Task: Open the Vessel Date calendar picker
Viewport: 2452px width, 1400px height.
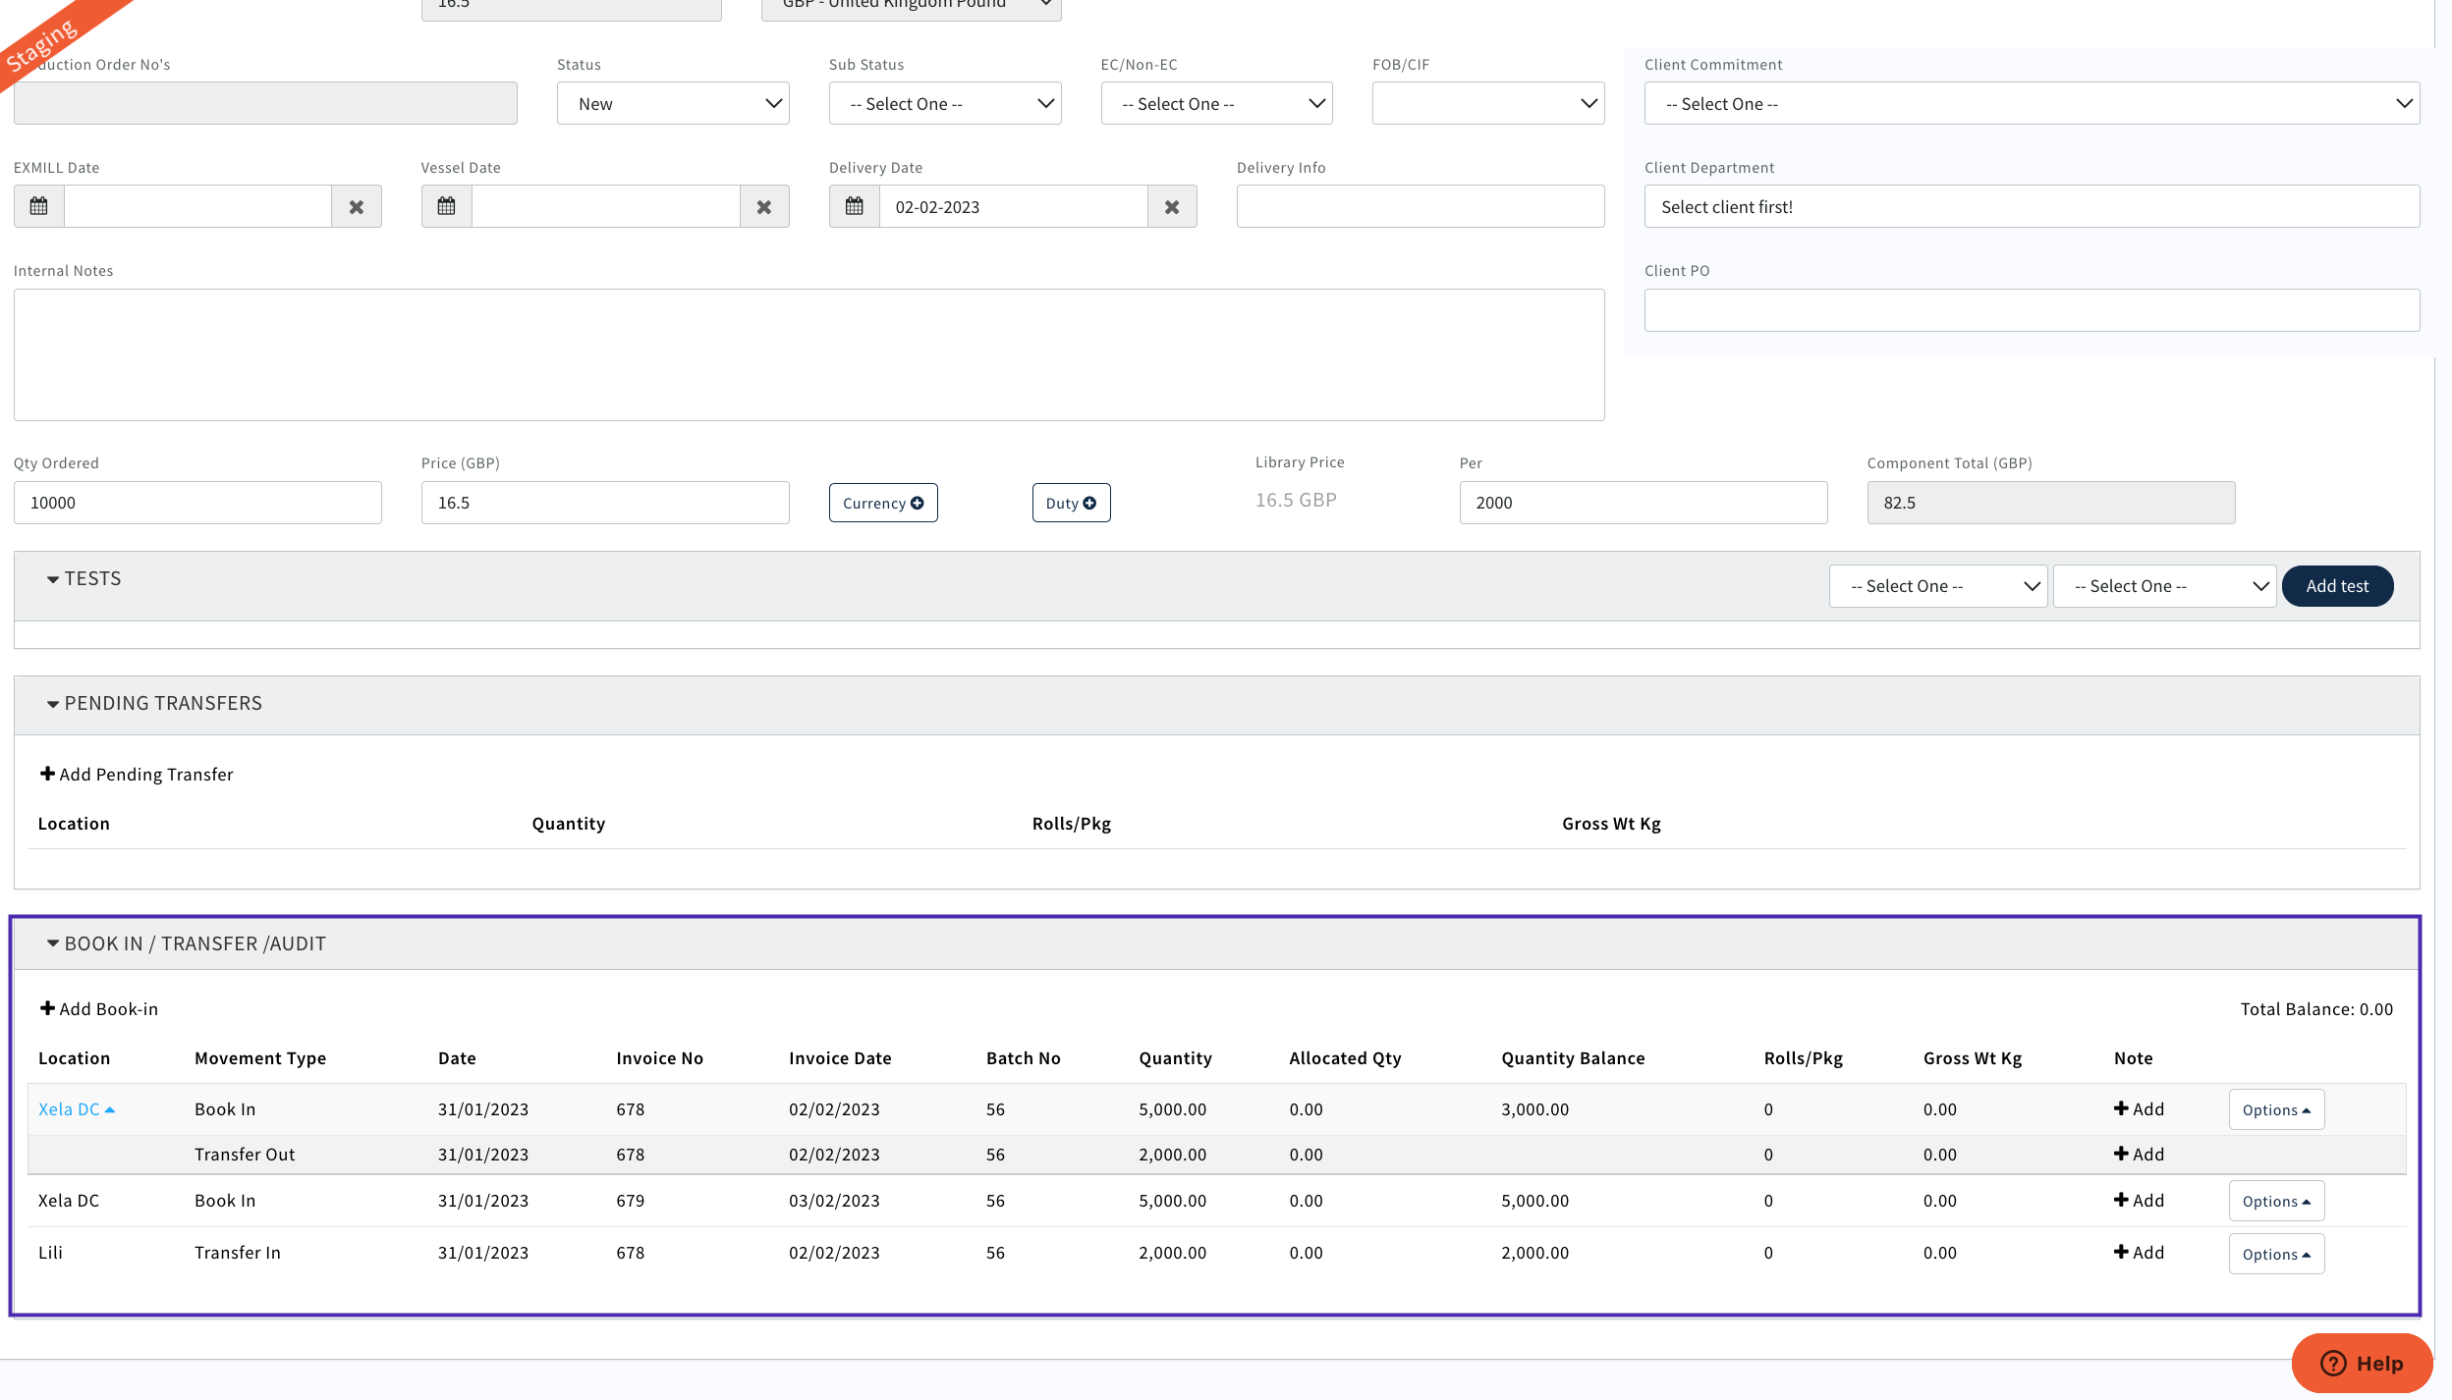Action: 447,206
